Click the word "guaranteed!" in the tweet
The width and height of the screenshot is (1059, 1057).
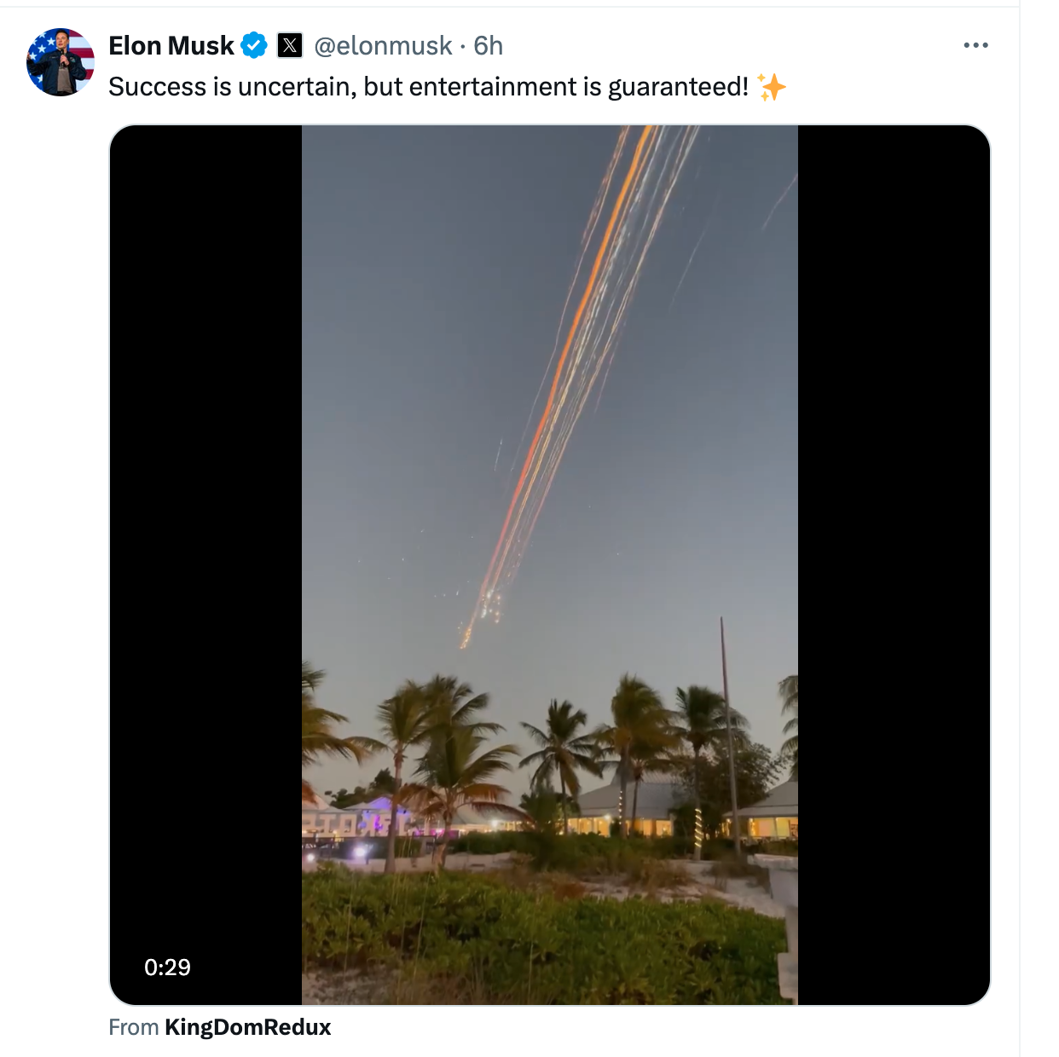click(678, 87)
